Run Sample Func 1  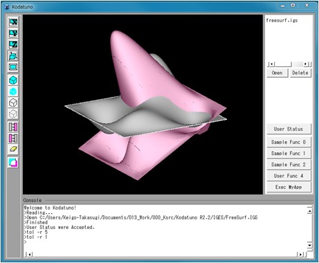289,154
